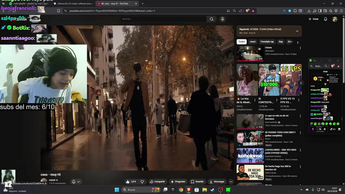Like the video with the thumbs-up button

pyautogui.click(x=131, y=182)
